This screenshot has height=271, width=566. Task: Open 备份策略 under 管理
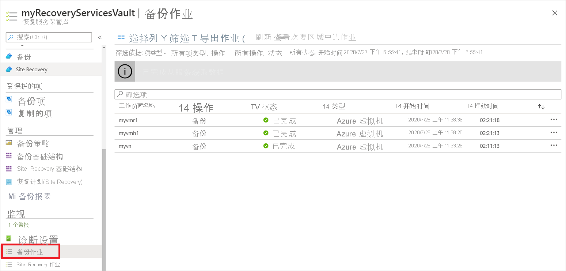click(x=33, y=143)
